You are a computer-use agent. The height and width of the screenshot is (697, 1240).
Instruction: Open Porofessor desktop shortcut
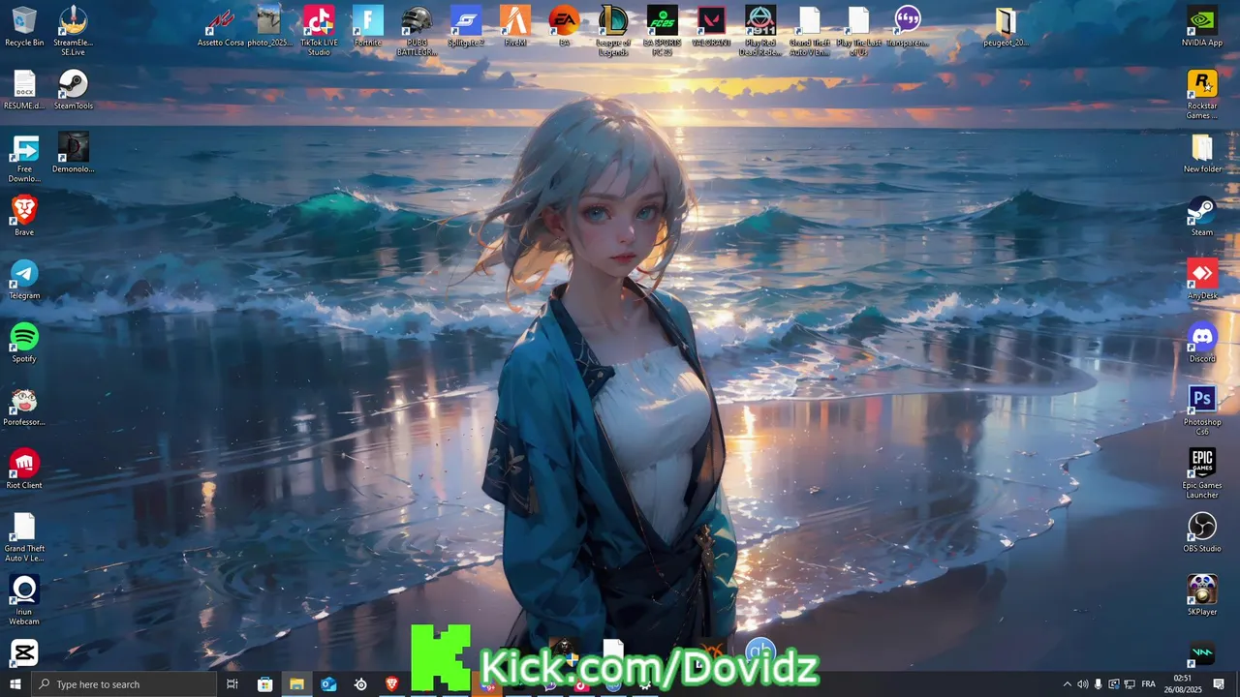24,407
